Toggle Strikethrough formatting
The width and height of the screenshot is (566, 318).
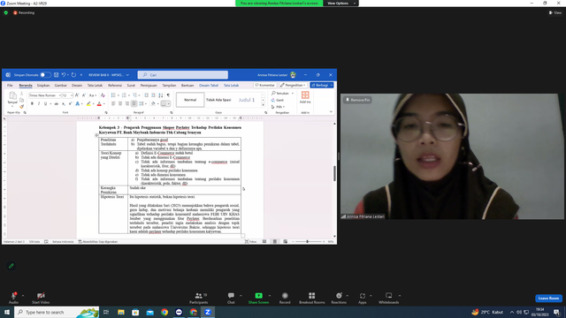57,104
